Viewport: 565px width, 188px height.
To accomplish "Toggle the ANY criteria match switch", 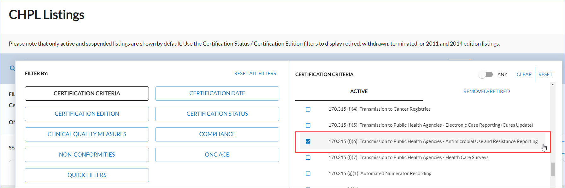I will pyautogui.click(x=486, y=75).
